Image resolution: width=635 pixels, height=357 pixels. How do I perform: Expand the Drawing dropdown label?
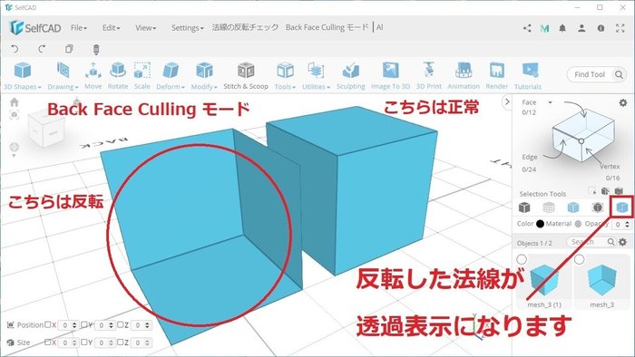[63, 86]
